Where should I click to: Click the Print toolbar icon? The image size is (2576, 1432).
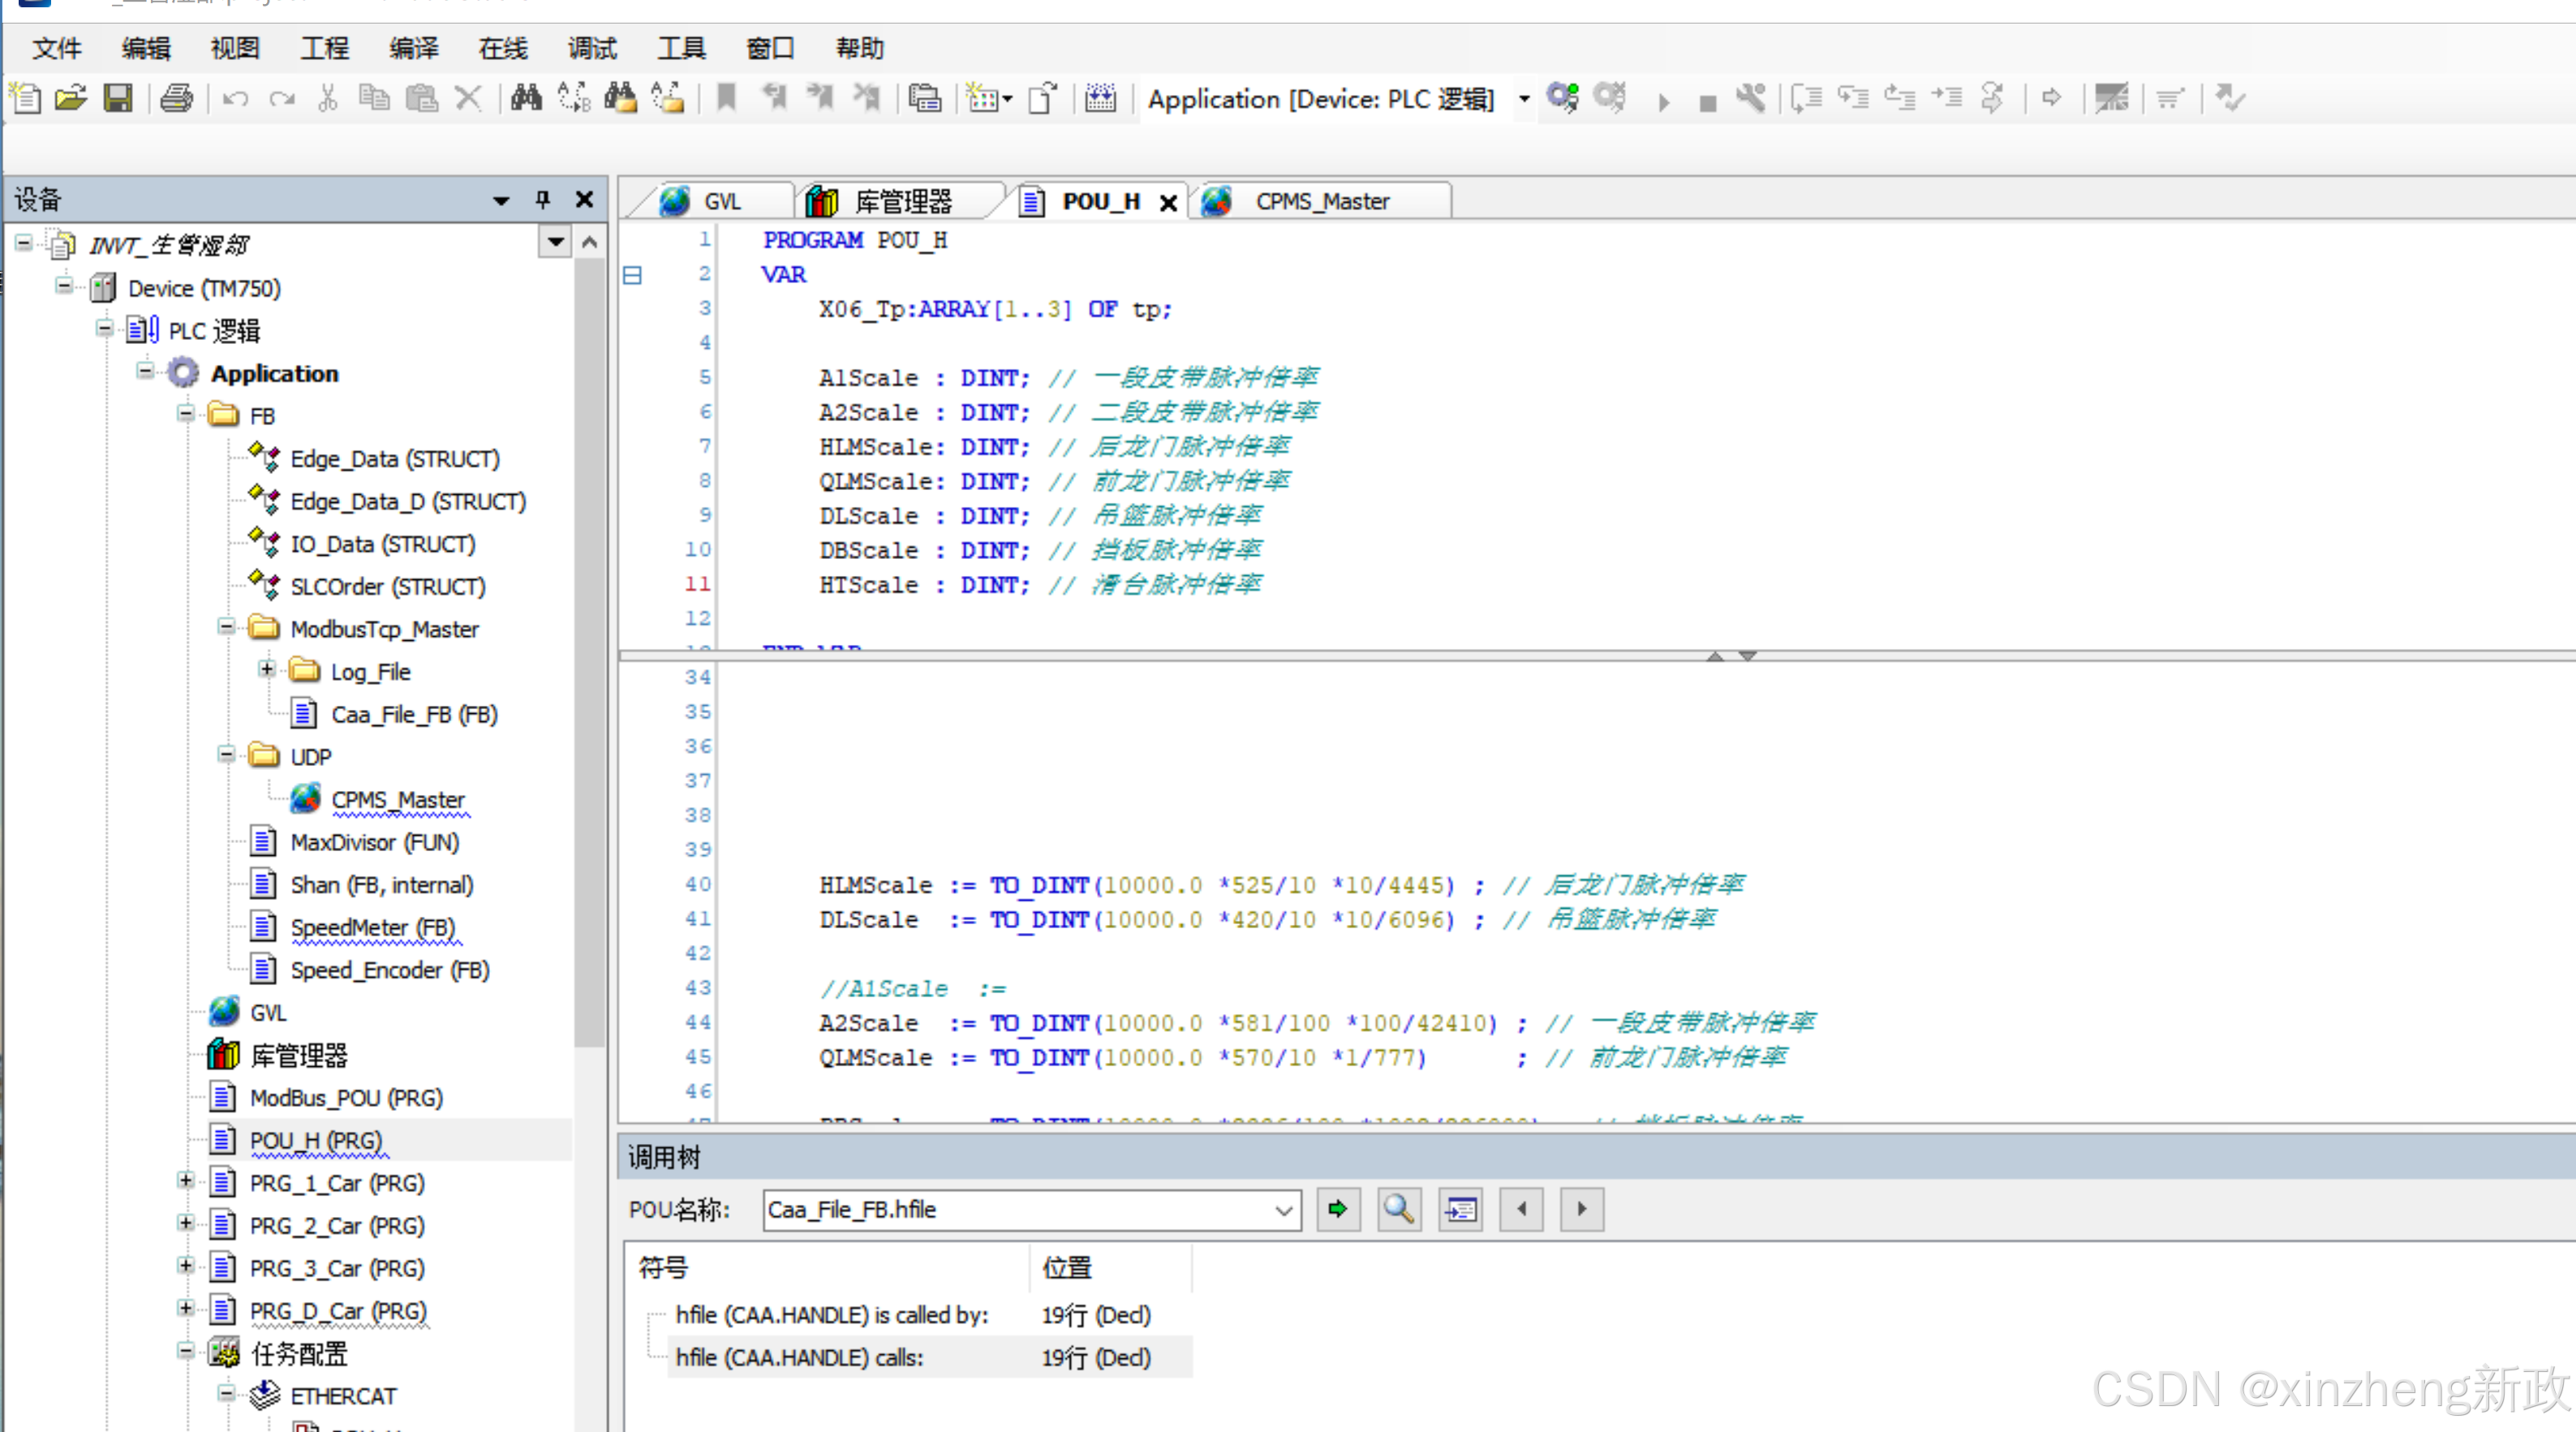point(176,98)
